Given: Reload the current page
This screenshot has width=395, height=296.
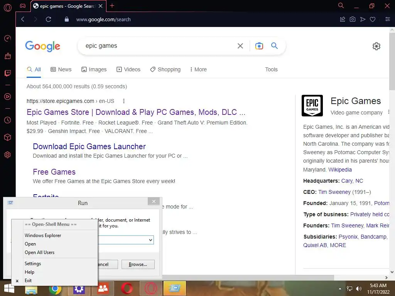Looking at the screenshot, I should point(48,19).
